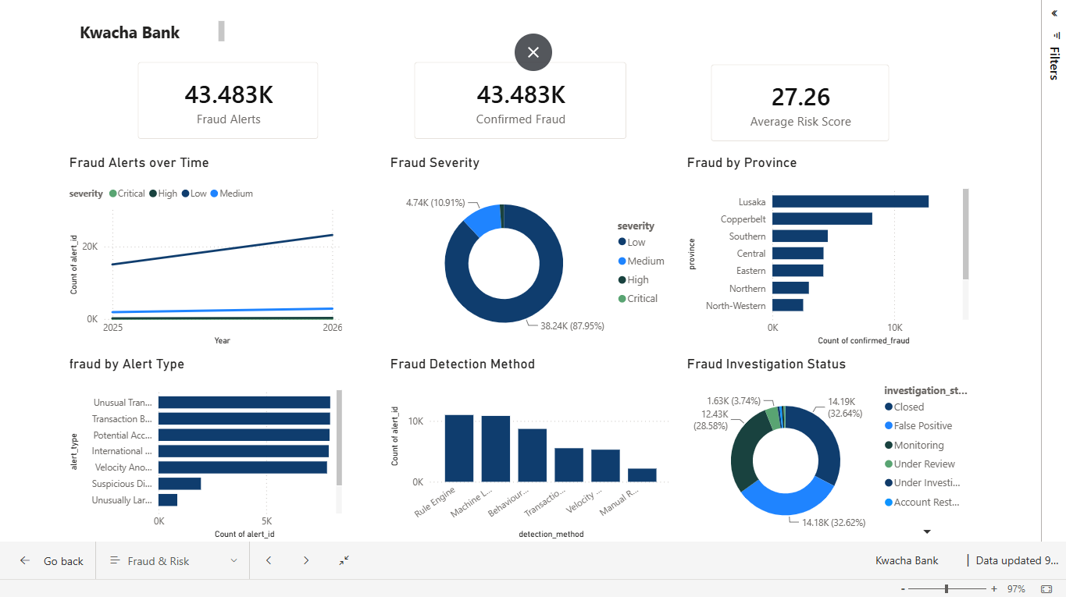Select the Fraud Alerts card
The image size is (1066, 597).
point(228,101)
